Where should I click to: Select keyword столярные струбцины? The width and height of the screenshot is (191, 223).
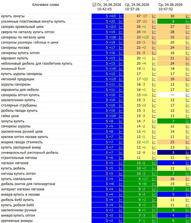coord(19,105)
